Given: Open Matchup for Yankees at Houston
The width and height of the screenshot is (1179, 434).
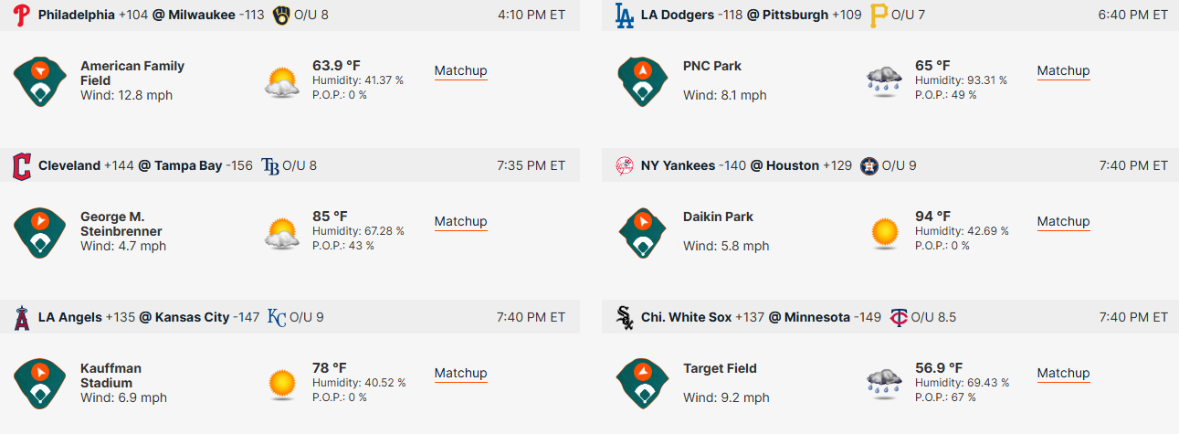Looking at the screenshot, I should [1063, 222].
